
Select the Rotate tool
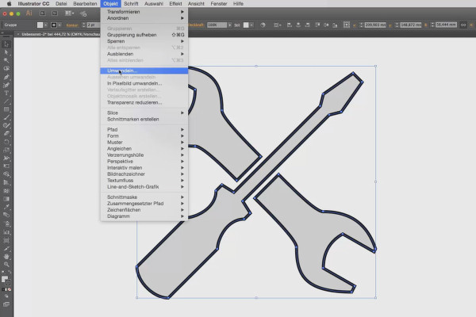click(x=6, y=142)
